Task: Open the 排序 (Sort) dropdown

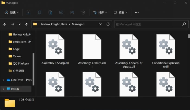Action: 100,12
